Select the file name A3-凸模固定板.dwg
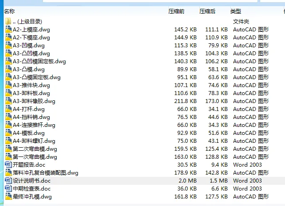 37,77
